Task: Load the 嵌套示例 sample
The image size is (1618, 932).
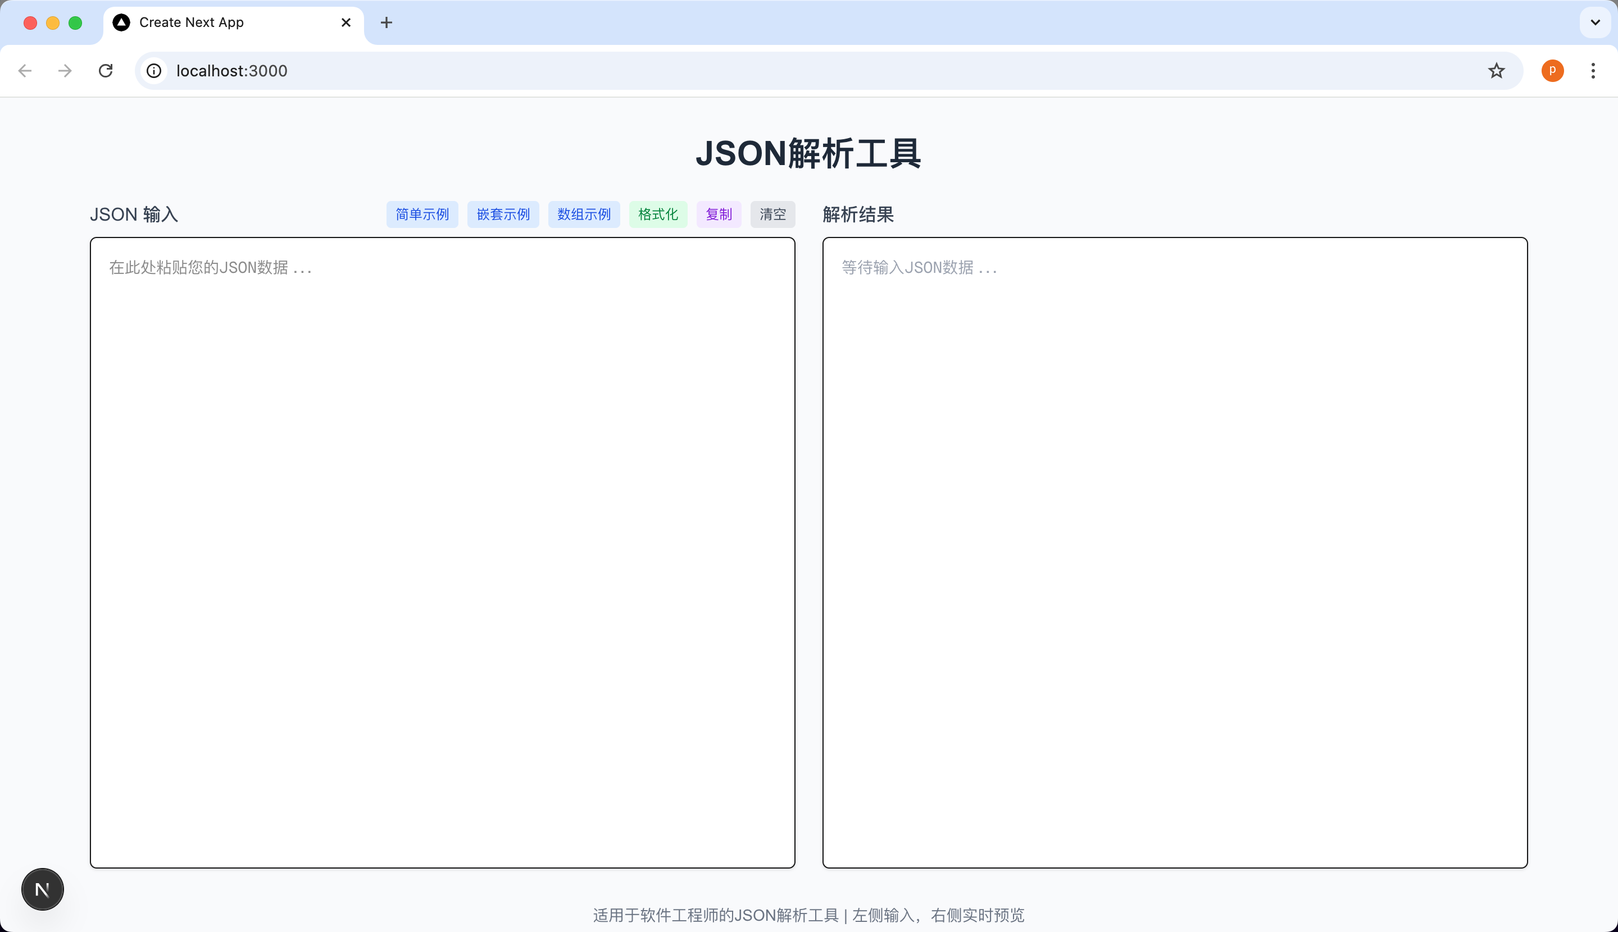Action: click(503, 214)
